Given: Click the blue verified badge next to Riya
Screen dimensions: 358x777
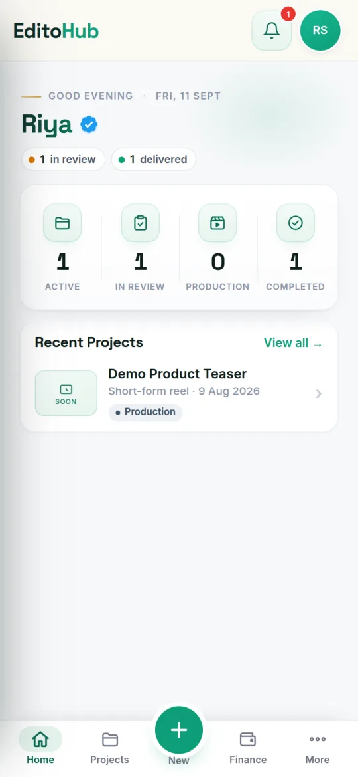Looking at the screenshot, I should click(x=89, y=125).
